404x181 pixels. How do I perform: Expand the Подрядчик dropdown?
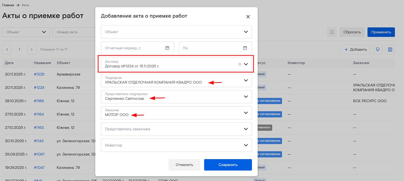(x=246, y=80)
